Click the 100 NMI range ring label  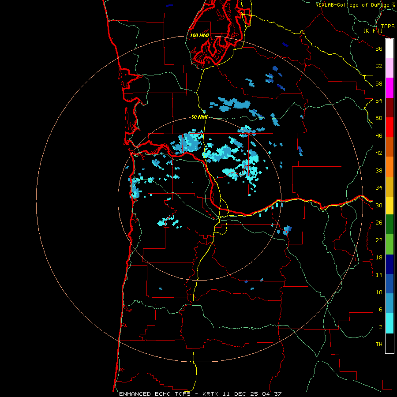(x=199, y=35)
